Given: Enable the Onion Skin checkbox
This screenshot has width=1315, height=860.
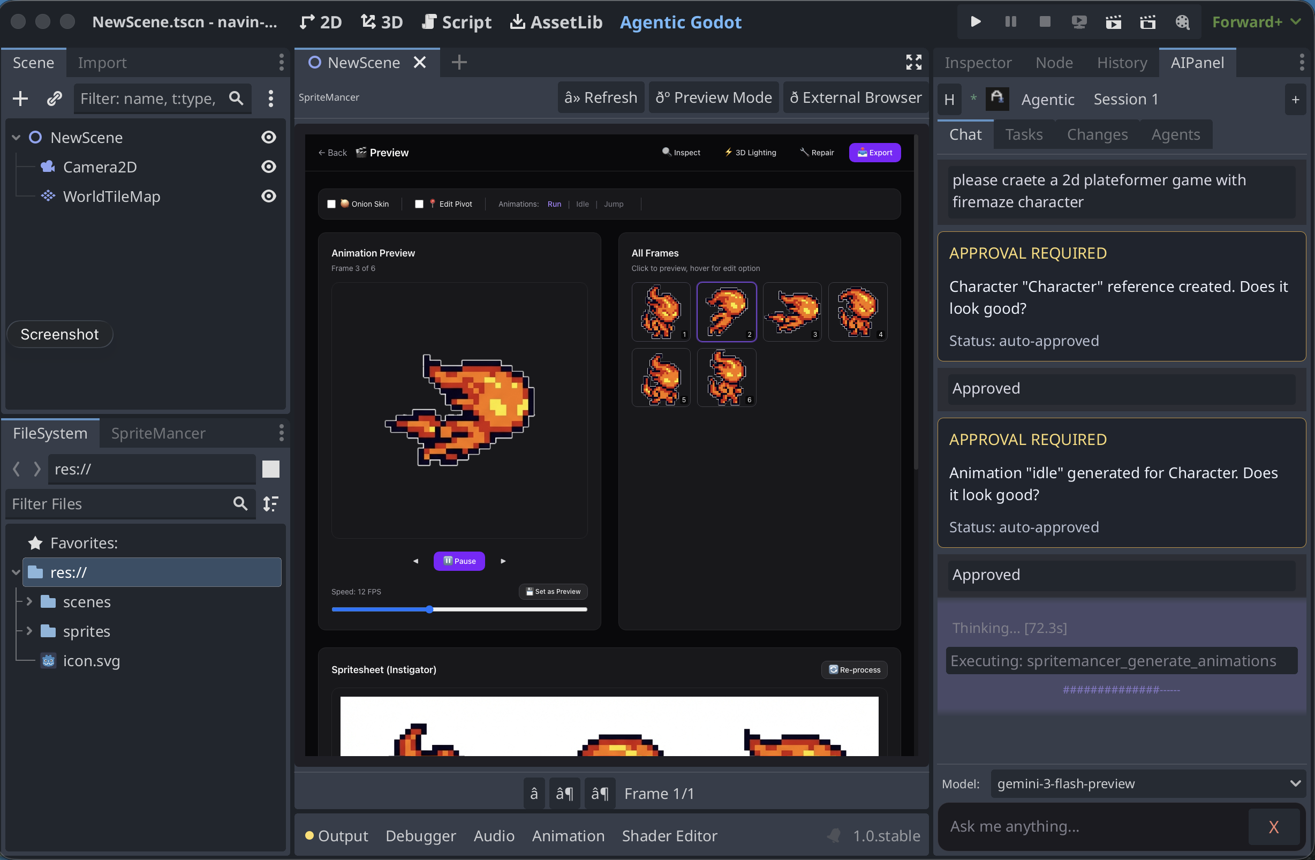Looking at the screenshot, I should (331, 204).
